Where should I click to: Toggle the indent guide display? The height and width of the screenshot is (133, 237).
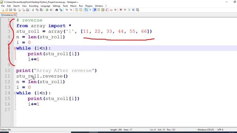[x=95, y=10]
